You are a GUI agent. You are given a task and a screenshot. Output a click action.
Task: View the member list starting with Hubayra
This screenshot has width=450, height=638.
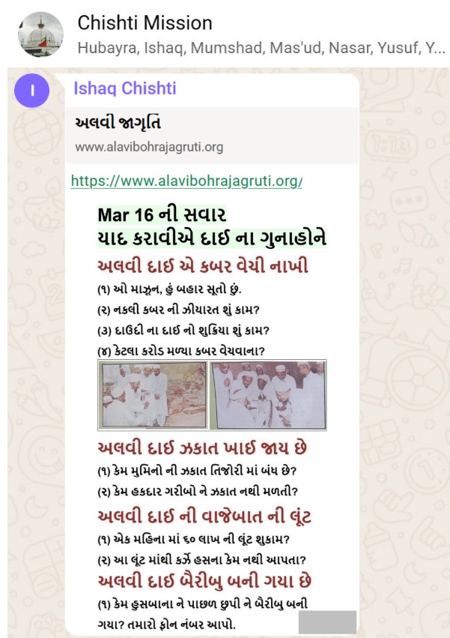261,48
